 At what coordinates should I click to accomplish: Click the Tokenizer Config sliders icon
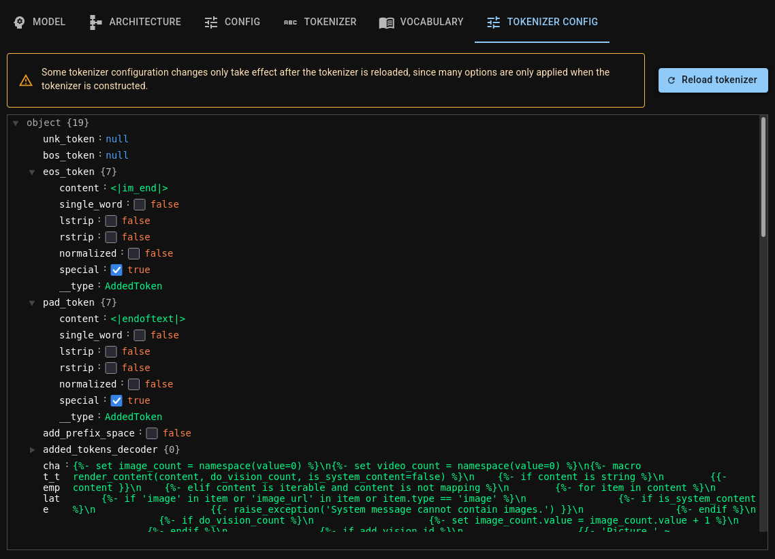tap(493, 22)
